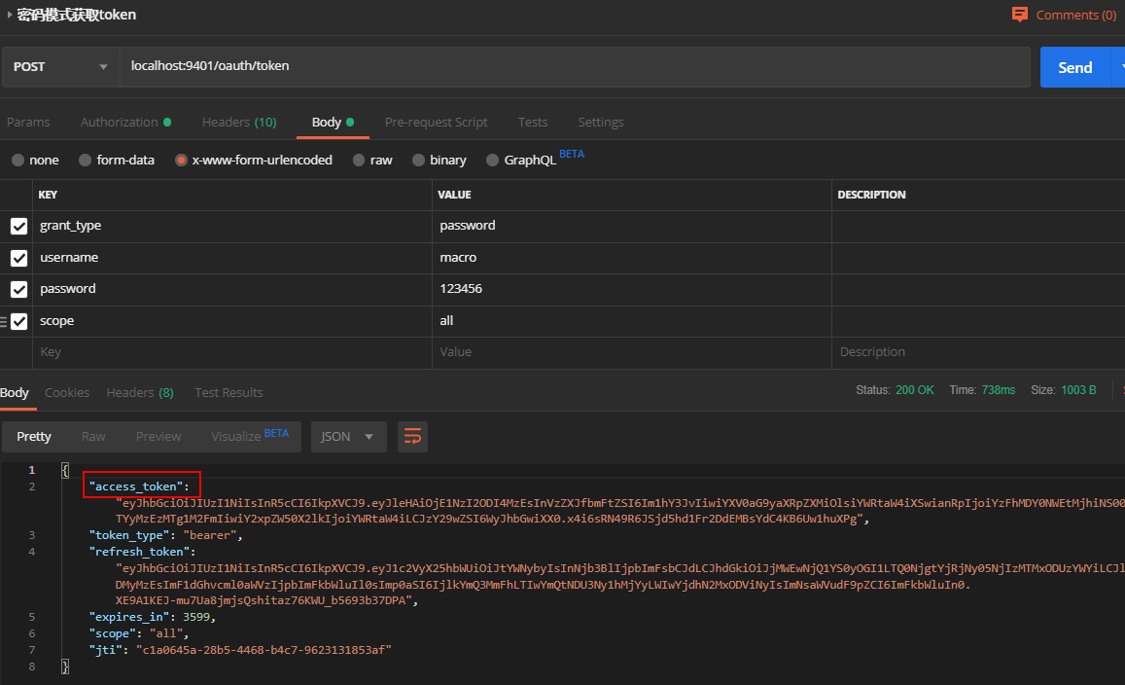The width and height of the screenshot is (1125, 685).
Task: Open the response Cookies tab
Action: point(67,392)
